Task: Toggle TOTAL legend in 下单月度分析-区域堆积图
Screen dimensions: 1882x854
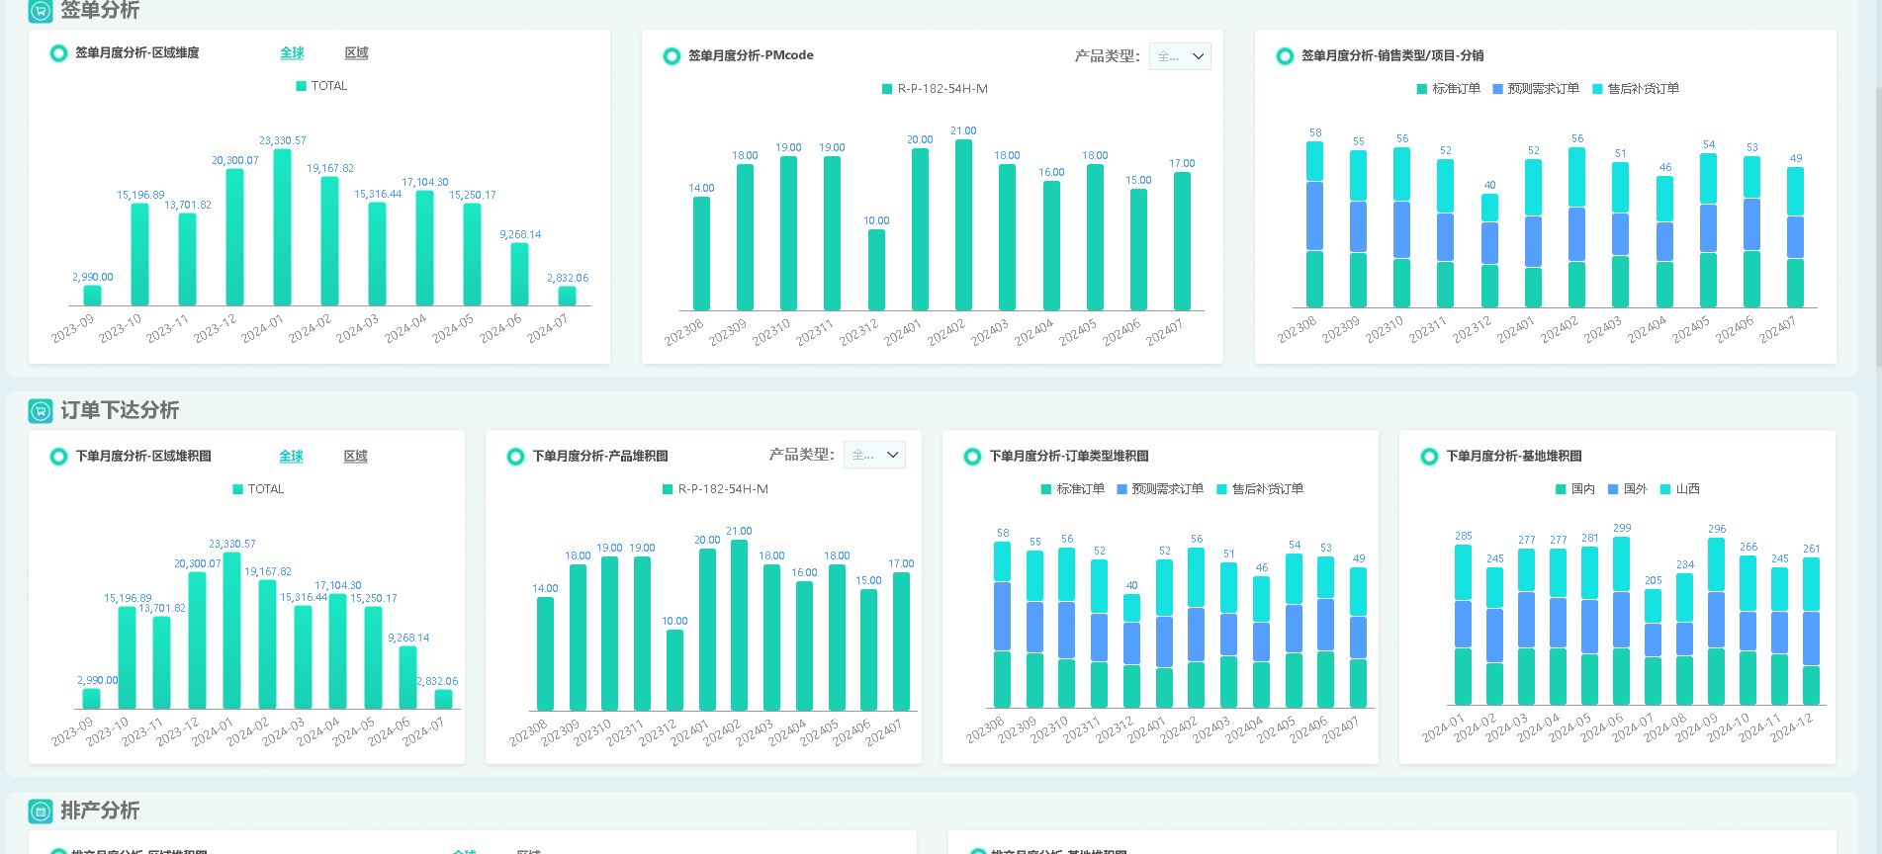Action: (x=258, y=489)
